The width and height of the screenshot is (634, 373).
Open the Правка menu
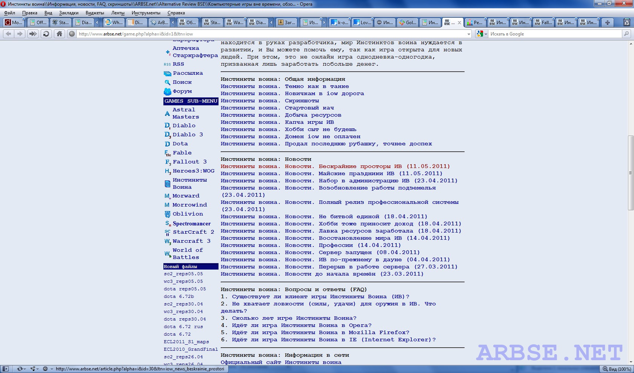click(29, 13)
